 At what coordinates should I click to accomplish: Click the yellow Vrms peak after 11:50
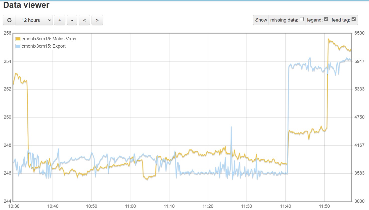point(329,39)
